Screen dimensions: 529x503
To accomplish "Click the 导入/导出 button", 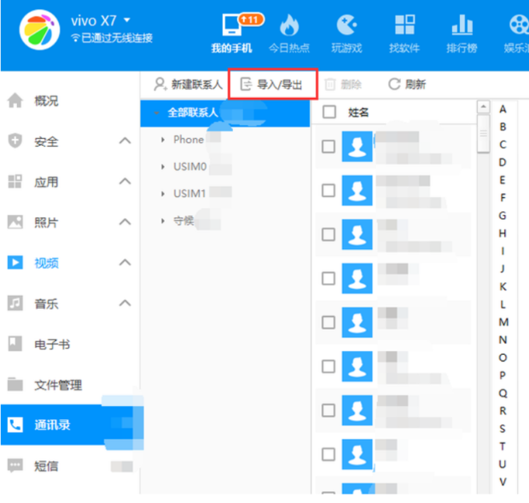I will tap(272, 84).
